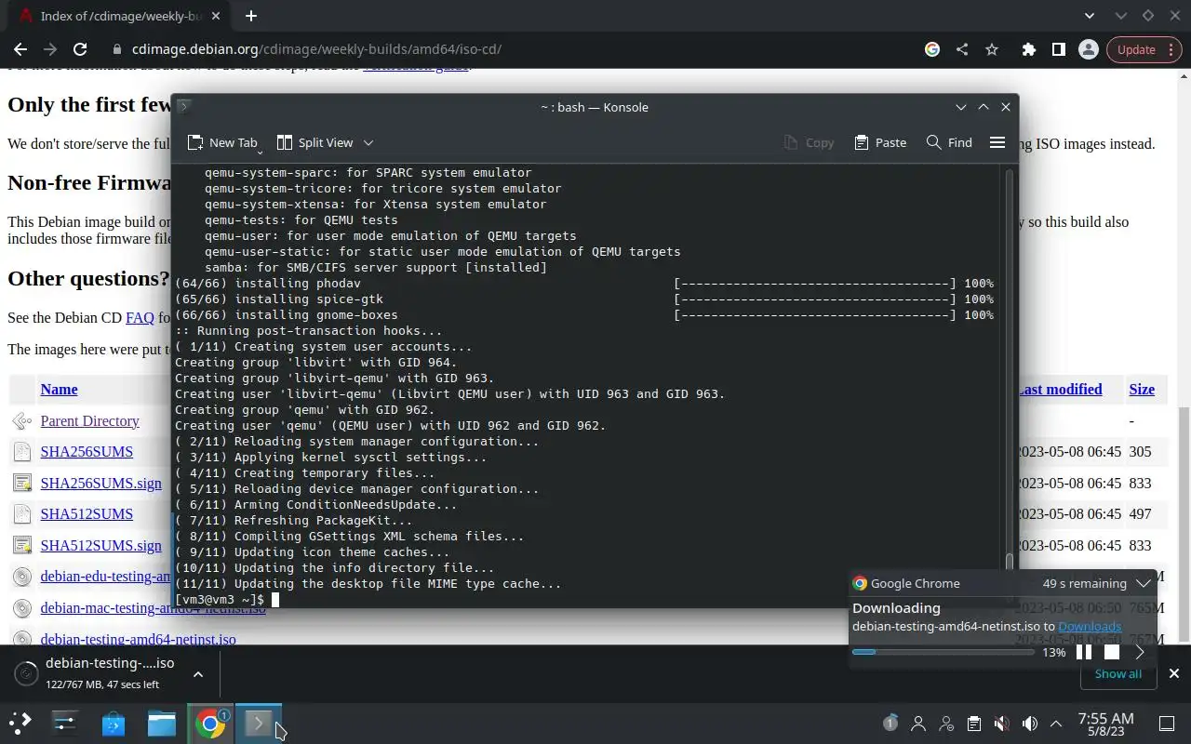
Task: Open volume speaker tray icon
Action: 1029,724
